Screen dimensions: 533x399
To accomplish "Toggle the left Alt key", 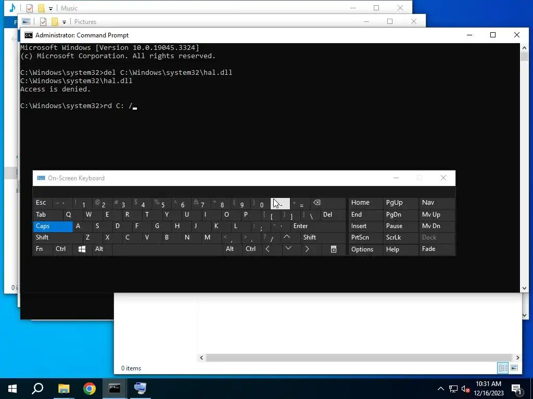I will point(101,249).
